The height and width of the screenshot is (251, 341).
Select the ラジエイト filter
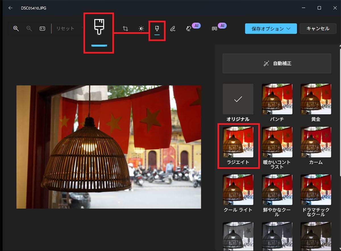click(x=238, y=142)
